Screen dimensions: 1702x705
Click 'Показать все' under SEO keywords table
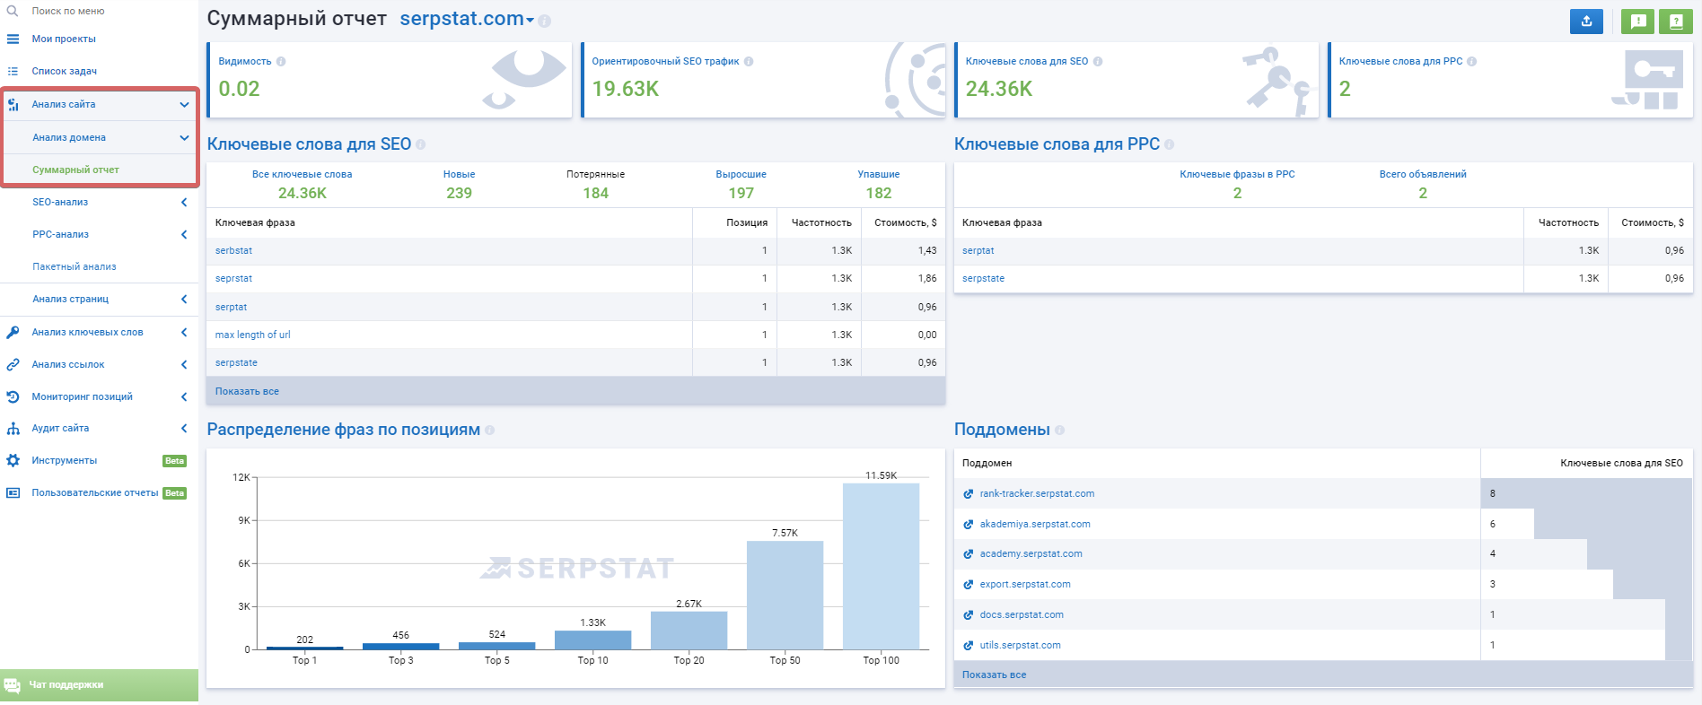pyautogui.click(x=247, y=391)
